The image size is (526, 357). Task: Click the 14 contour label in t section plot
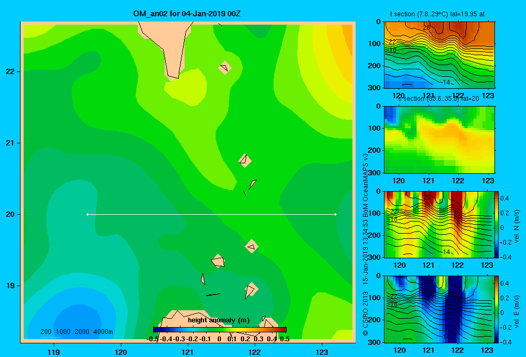(x=446, y=82)
